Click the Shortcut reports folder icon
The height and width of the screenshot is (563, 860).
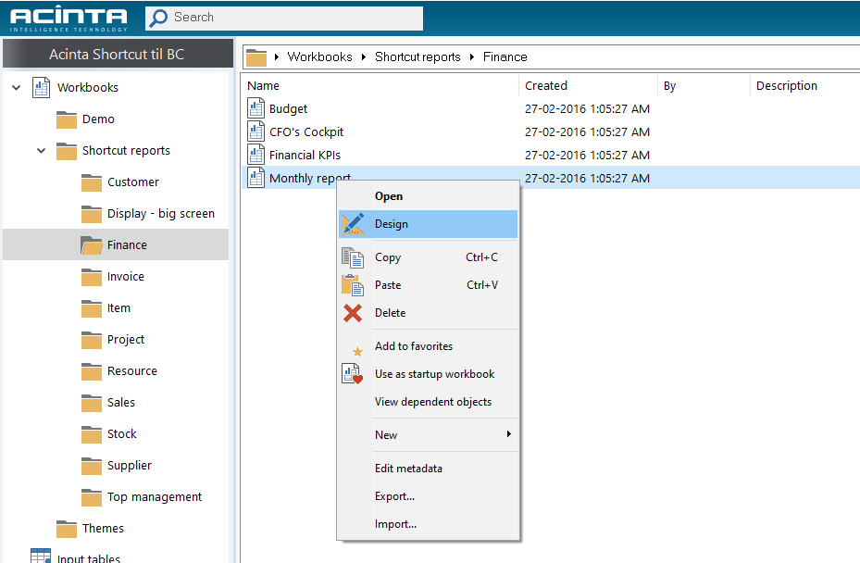click(x=67, y=151)
